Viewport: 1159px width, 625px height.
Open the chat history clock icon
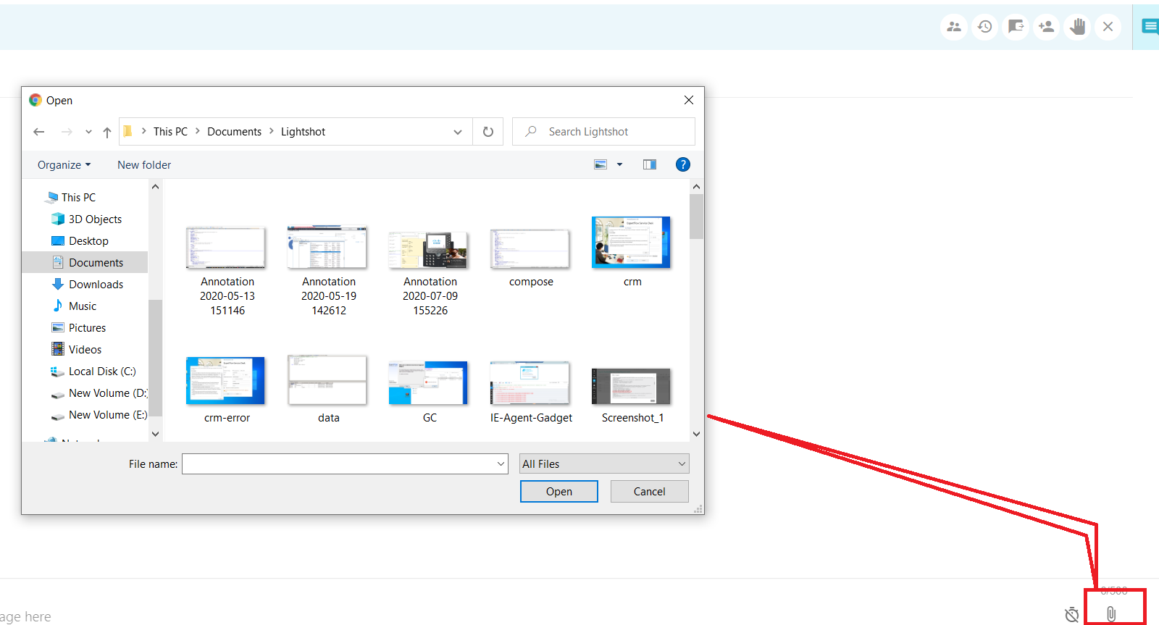tap(984, 27)
